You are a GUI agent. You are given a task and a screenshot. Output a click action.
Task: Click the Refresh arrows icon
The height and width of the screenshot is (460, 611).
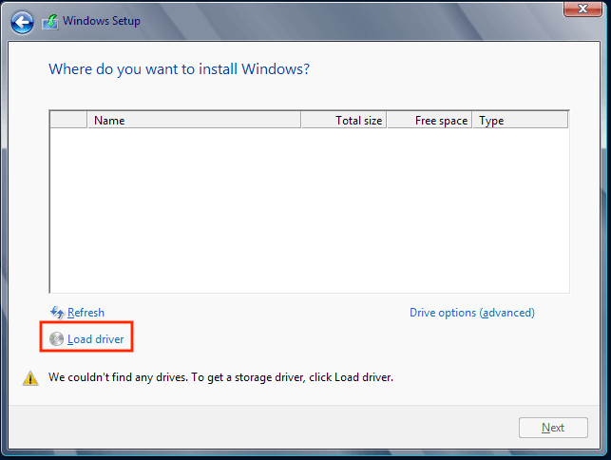pyautogui.click(x=57, y=313)
